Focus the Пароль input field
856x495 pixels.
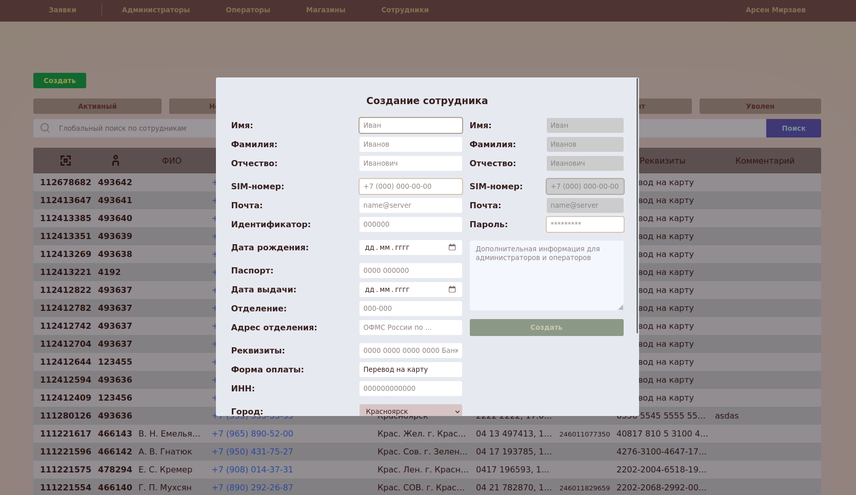pos(585,224)
